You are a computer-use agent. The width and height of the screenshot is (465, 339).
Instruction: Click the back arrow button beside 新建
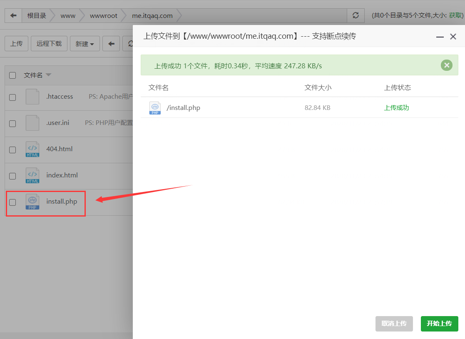coord(111,44)
